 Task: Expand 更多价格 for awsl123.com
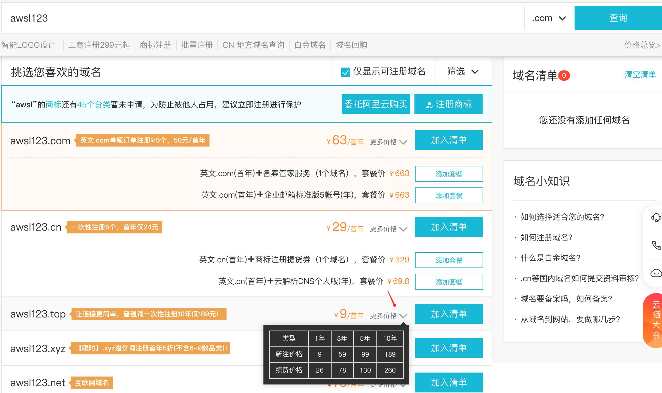click(x=388, y=142)
